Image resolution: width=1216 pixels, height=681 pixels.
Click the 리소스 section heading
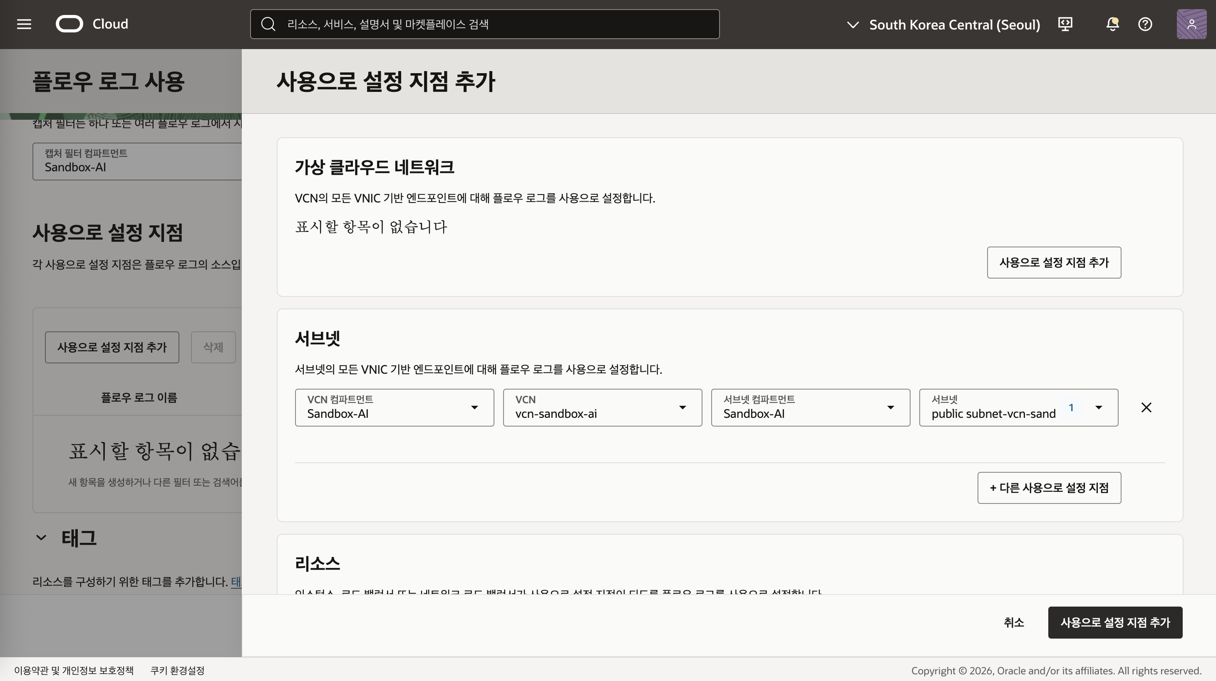pyautogui.click(x=317, y=564)
